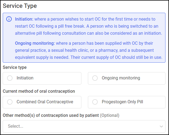Click the bold Ongoing monitoring: definition text

(35, 43)
